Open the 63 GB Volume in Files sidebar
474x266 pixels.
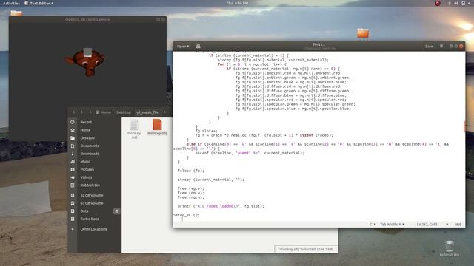(95, 203)
